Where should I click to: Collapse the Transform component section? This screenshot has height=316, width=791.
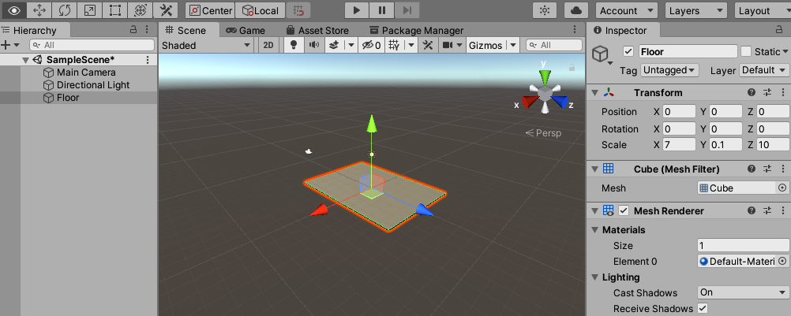[x=594, y=92]
